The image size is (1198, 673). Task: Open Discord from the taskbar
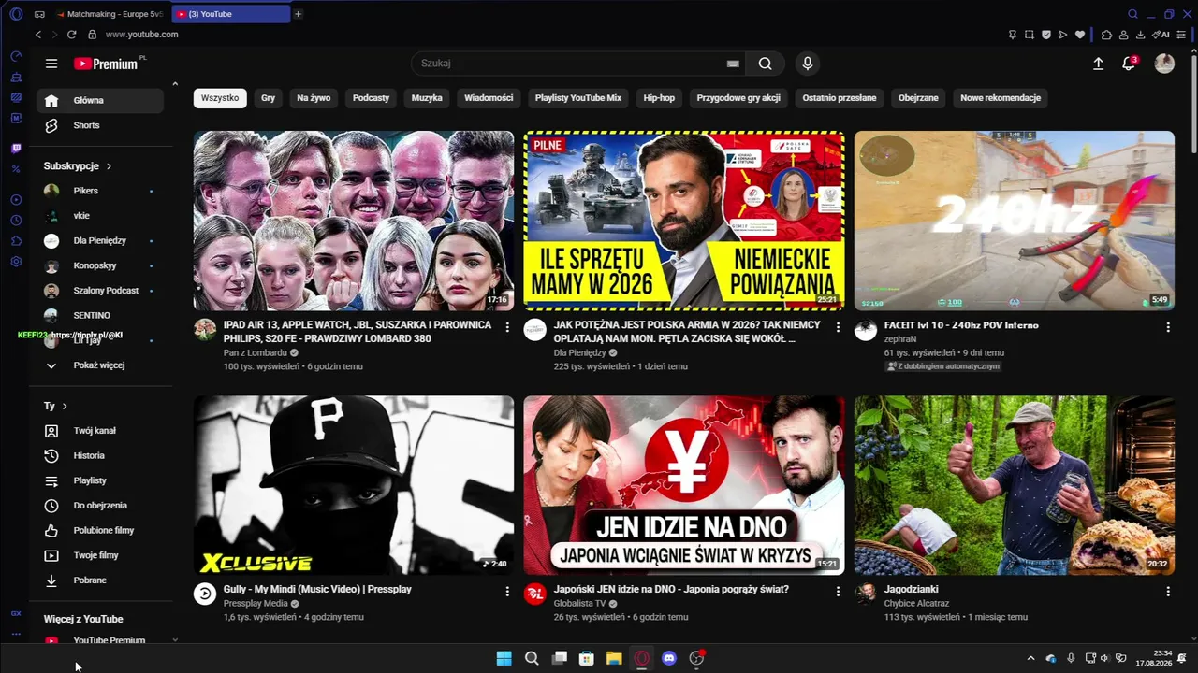(669, 658)
